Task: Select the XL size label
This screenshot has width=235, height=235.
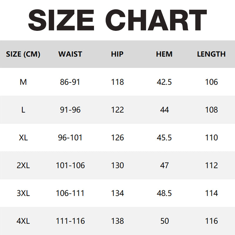Action: coord(23,137)
